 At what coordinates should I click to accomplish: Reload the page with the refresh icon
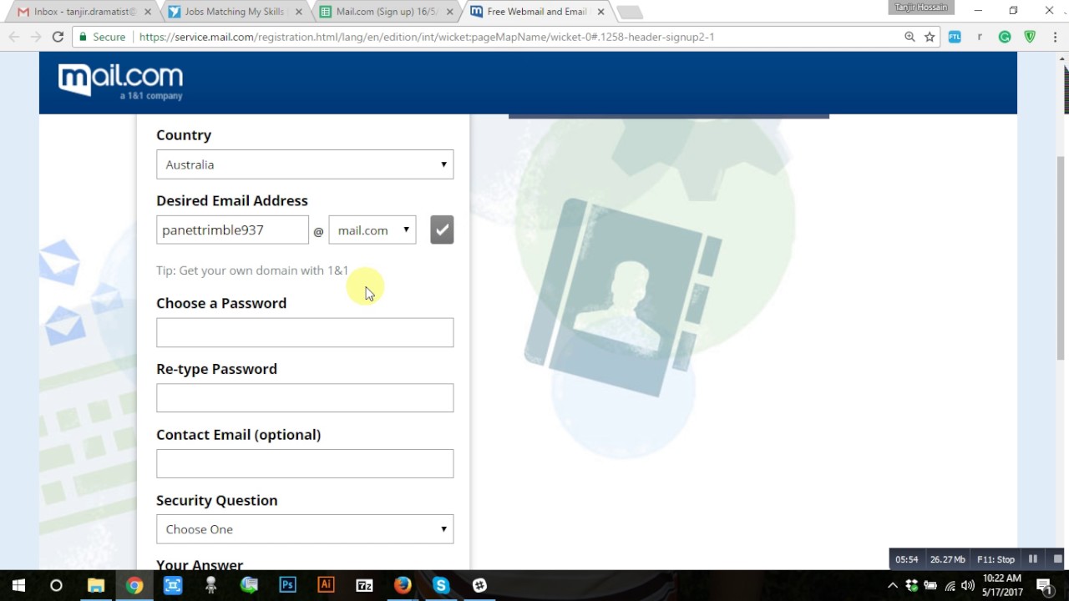click(58, 37)
